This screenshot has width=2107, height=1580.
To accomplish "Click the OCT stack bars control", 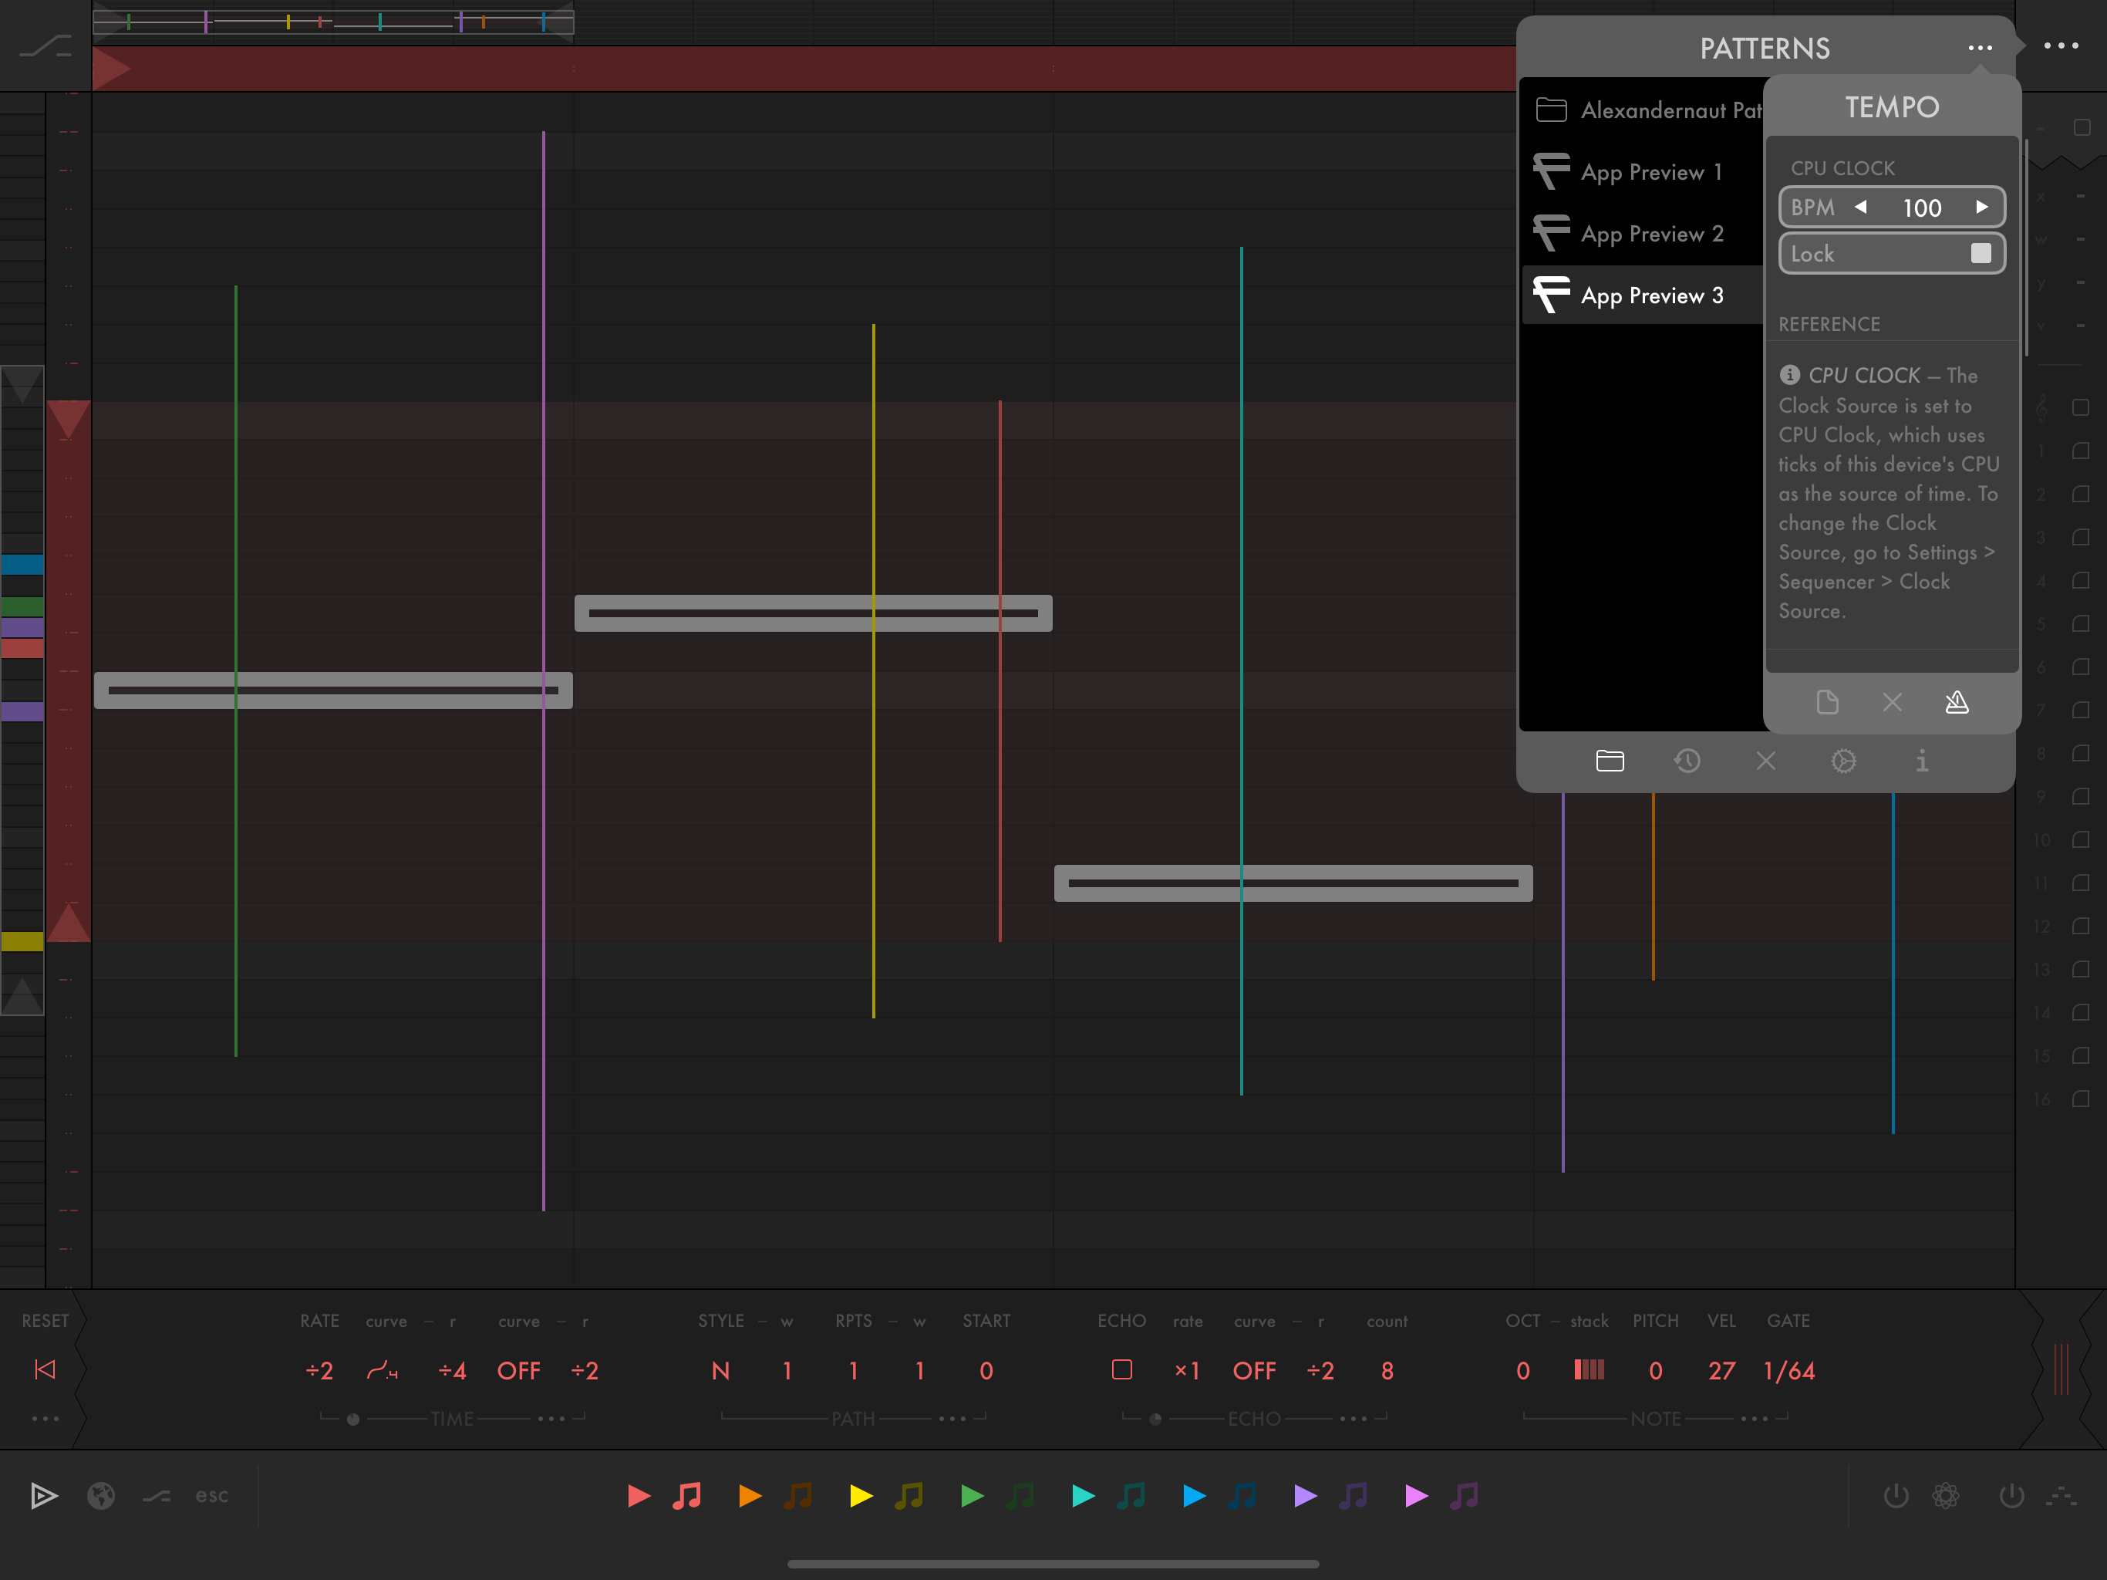I will pyautogui.click(x=1588, y=1369).
